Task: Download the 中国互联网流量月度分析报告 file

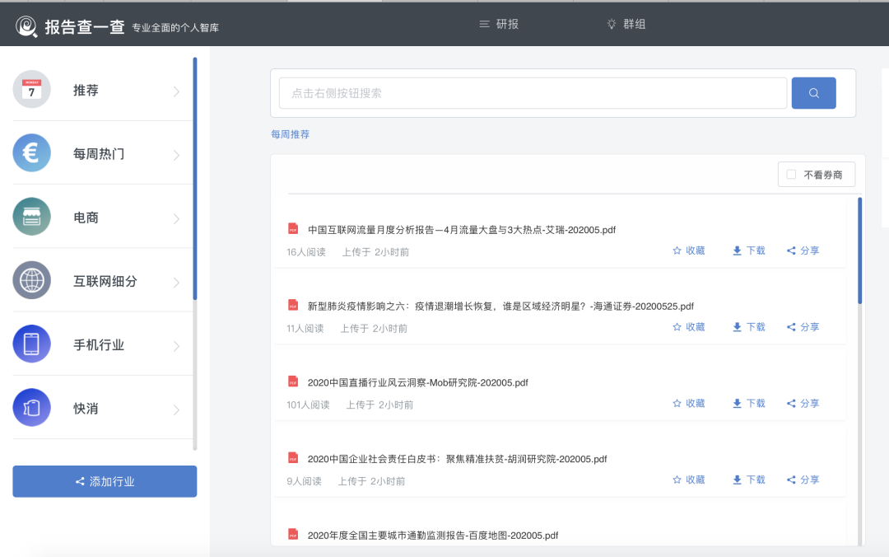Action: [x=749, y=250]
